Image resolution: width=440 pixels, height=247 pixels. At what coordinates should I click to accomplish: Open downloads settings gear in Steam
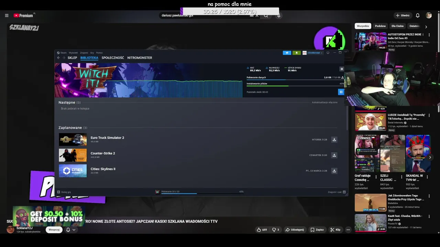tap(341, 69)
